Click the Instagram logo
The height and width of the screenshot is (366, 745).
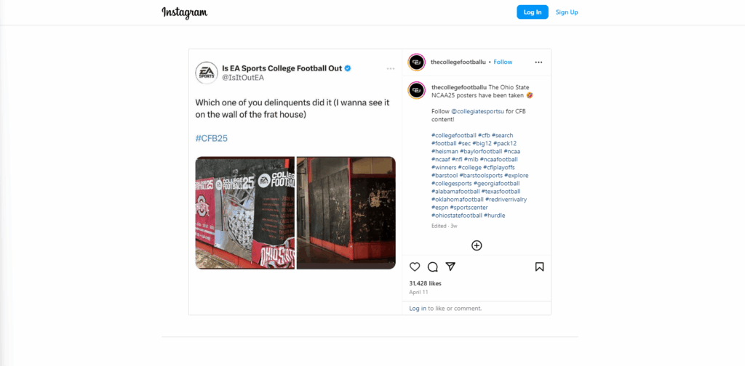pyautogui.click(x=184, y=12)
